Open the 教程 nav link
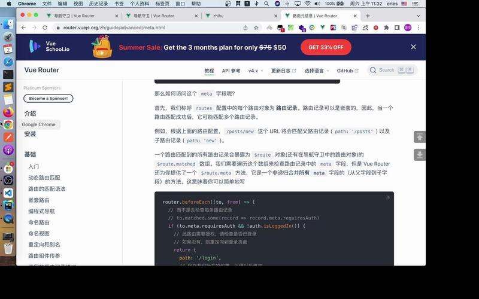This screenshot has width=479, height=299. tap(209, 71)
